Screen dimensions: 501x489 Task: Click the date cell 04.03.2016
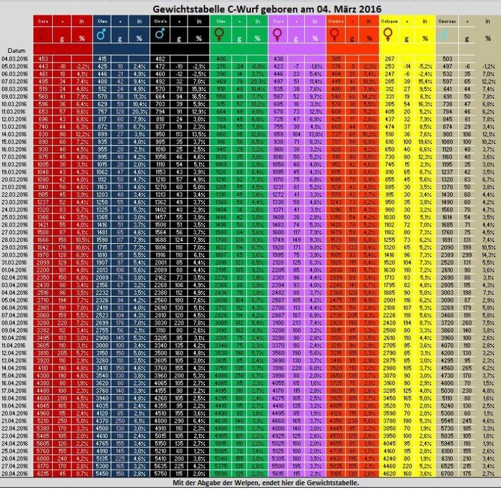[x=17, y=59]
